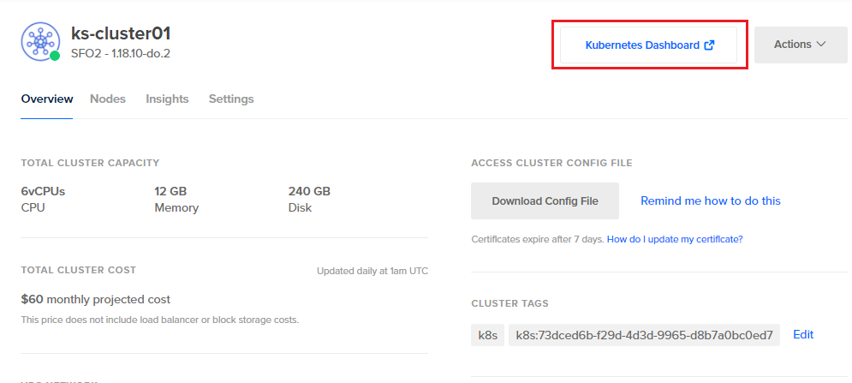Click the Kubernetes cluster wheel icon

(x=40, y=41)
